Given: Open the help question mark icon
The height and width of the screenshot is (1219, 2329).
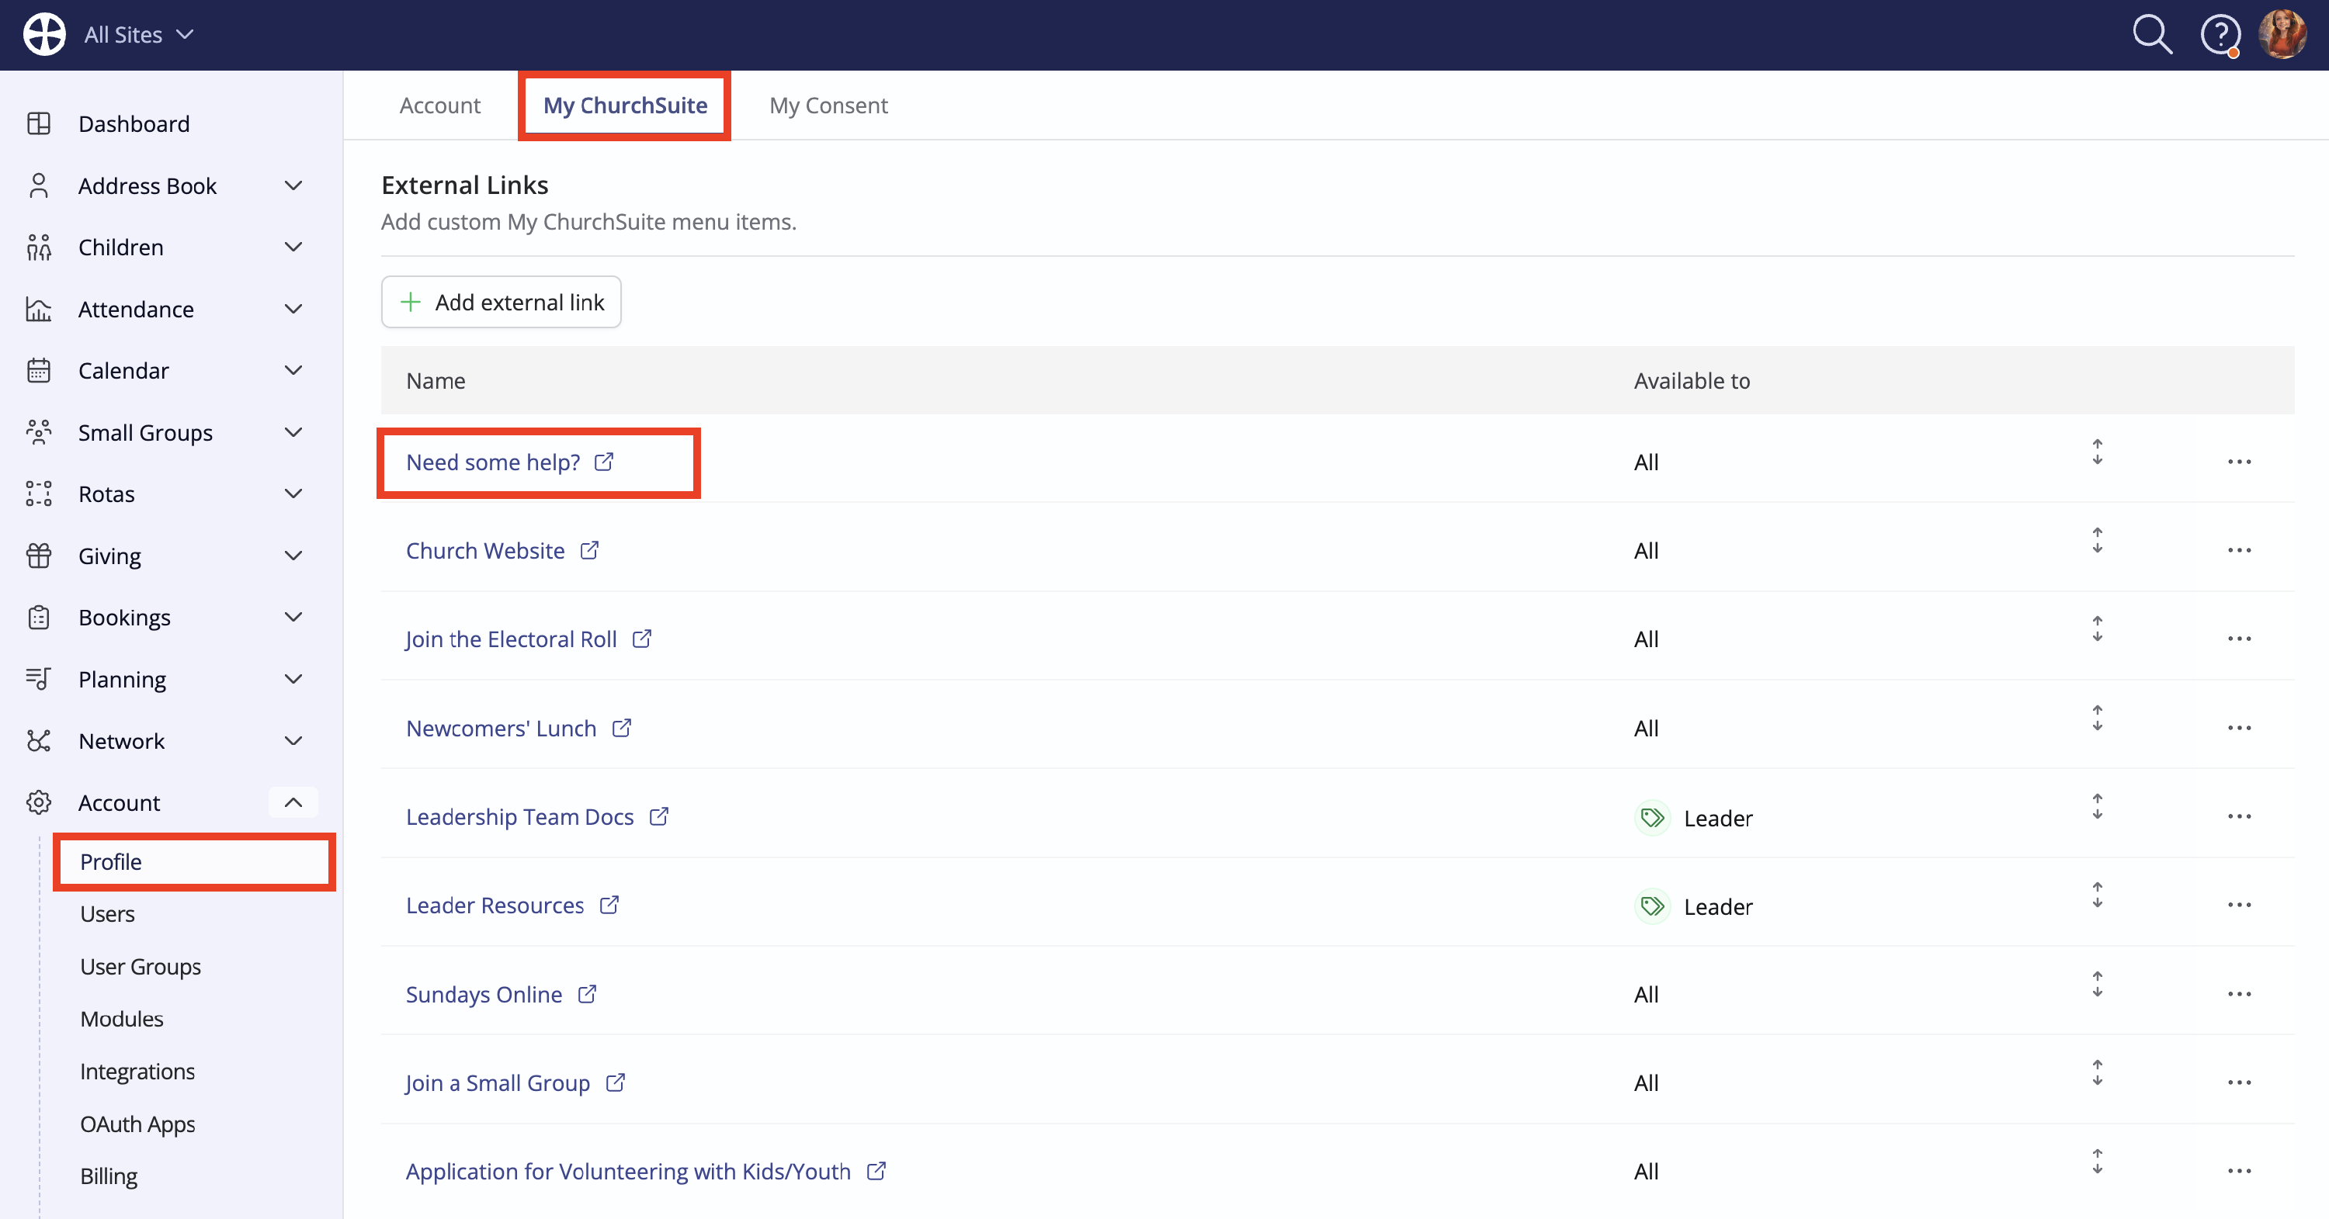Looking at the screenshot, I should (x=2220, y=35).
